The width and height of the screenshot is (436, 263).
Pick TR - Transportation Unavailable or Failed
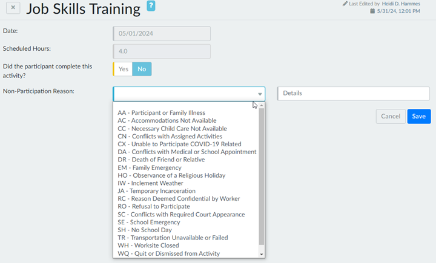click(173, 238)
